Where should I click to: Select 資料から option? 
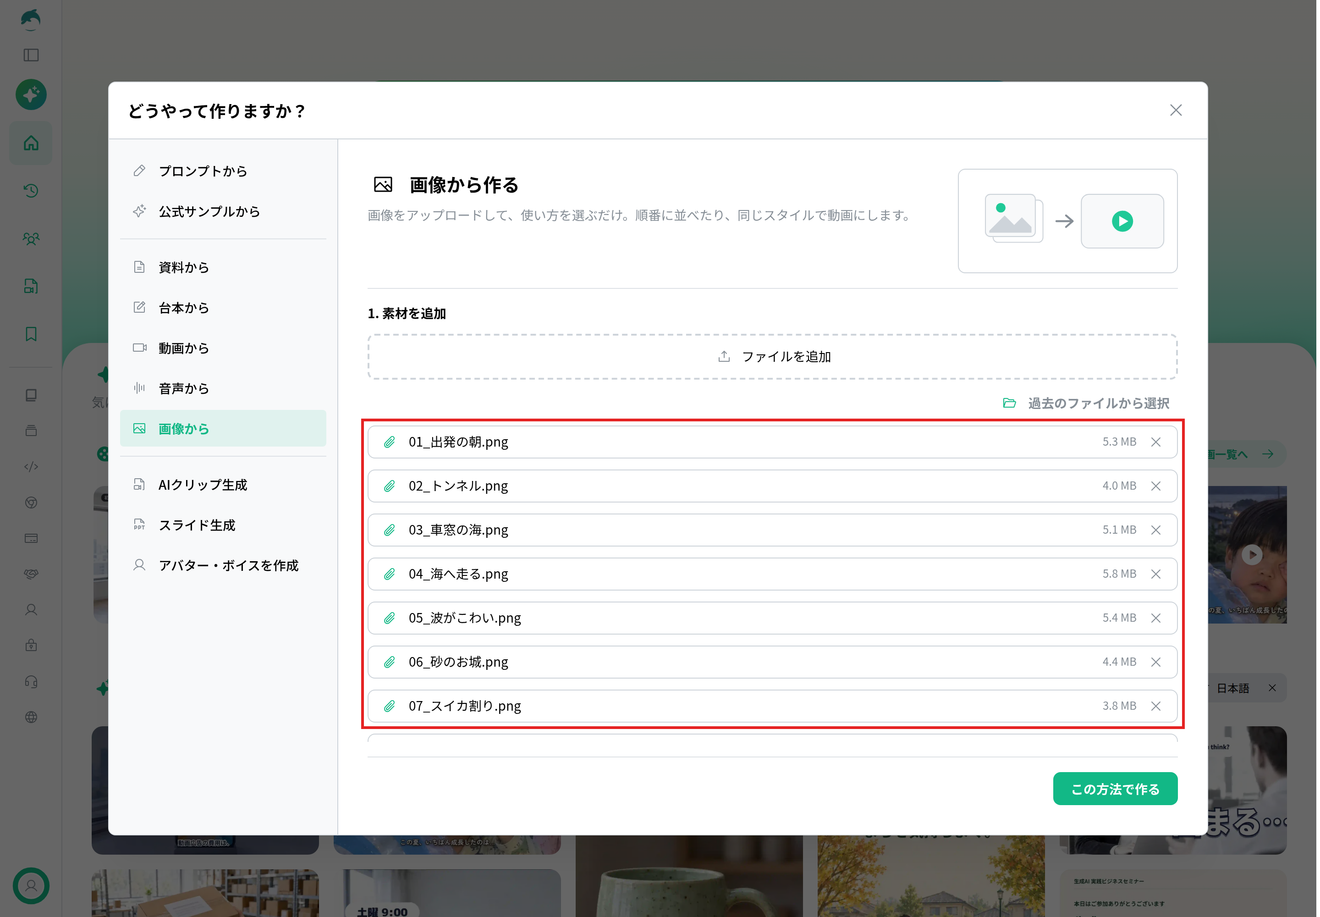click(x=223, y=267)
